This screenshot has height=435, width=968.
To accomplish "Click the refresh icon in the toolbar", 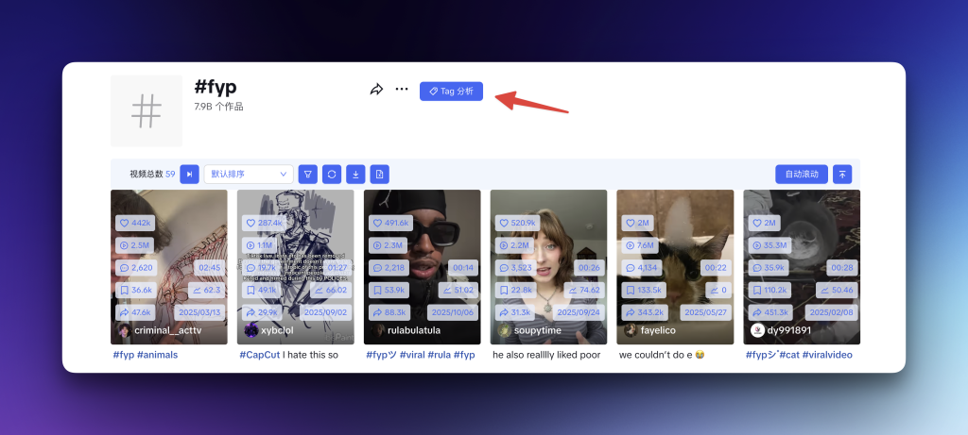I will [x=331, y=174].
